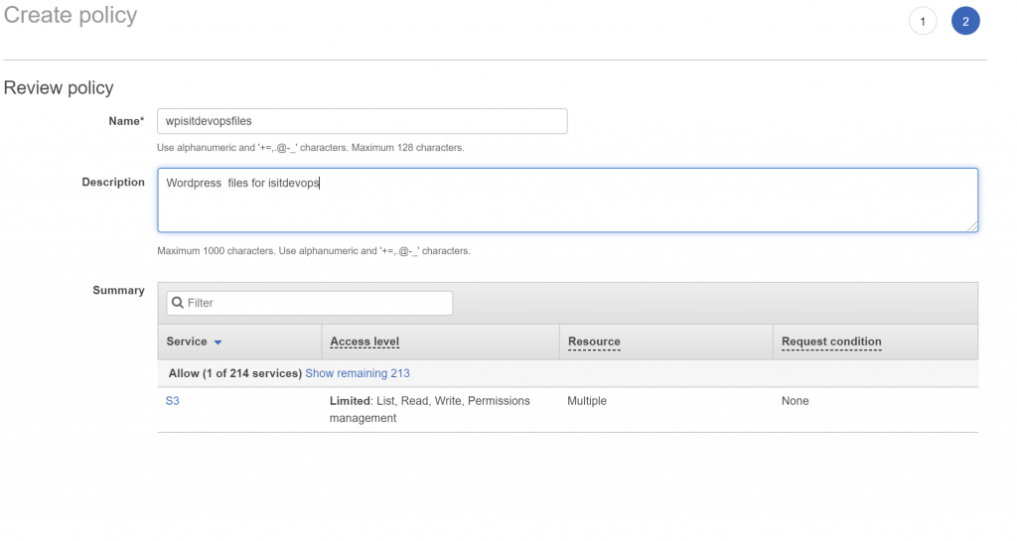This screenshot has width=1017, height=541.
Task: Click inside the Description text area
Action: tap(567, 201)
